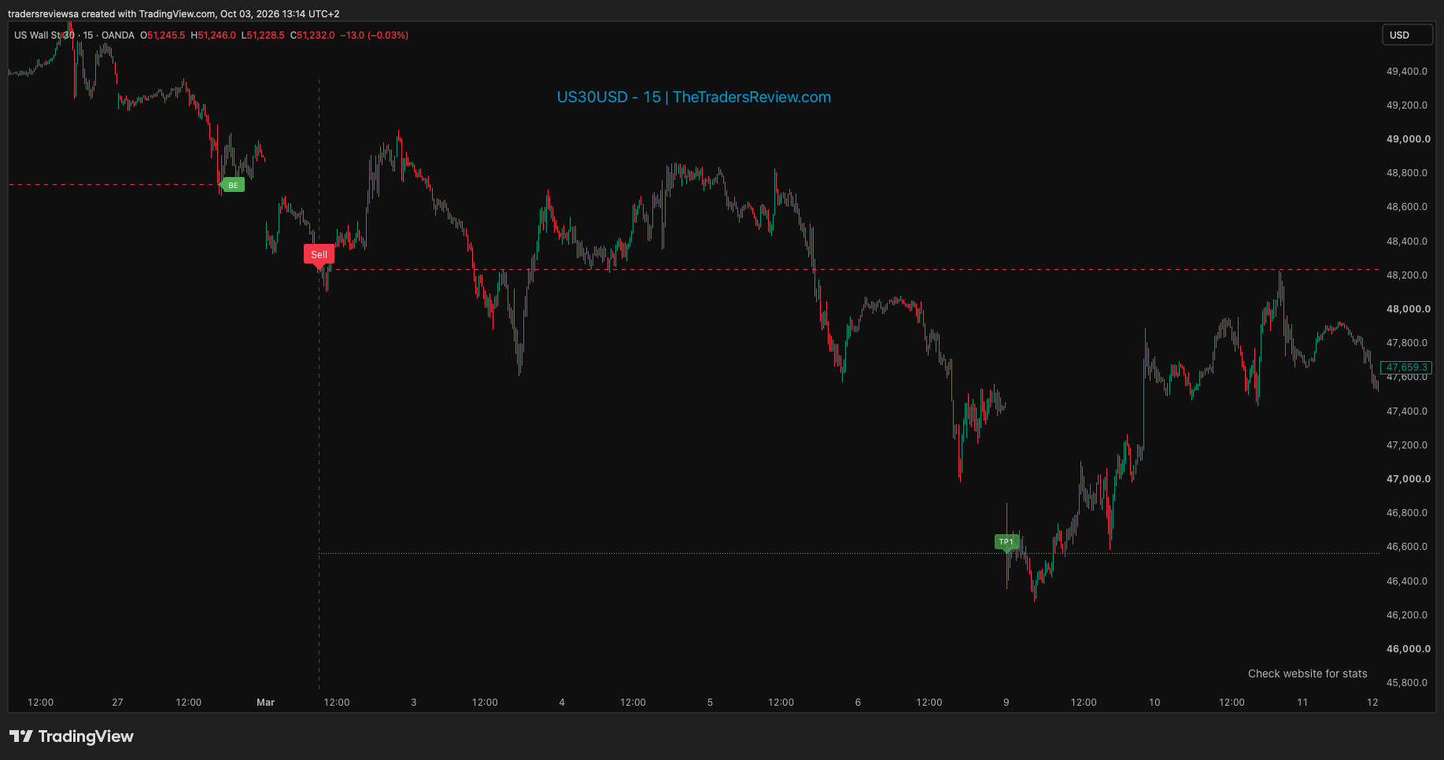
Task: Open the USD currency selector
Action: 1407,35
